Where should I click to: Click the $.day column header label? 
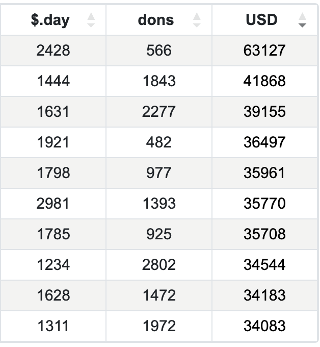pos(50,20)
